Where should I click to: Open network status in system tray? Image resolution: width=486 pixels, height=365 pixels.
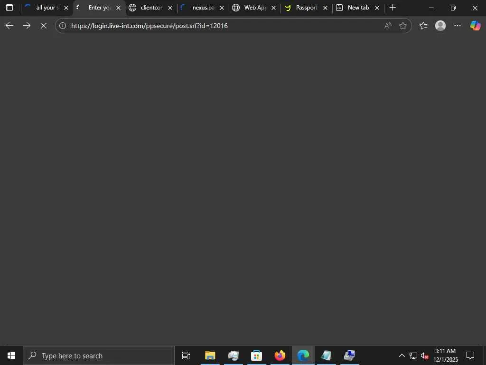pyautogui.click(x=413, y=355)
